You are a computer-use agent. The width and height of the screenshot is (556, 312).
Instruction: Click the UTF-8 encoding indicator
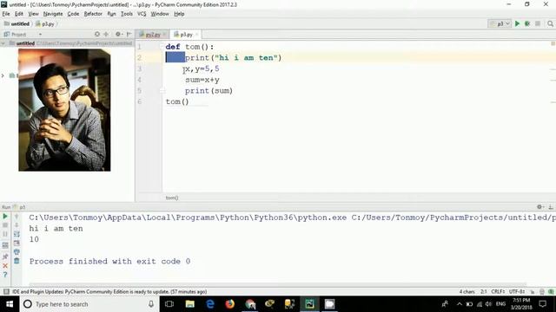click(x=517, y=292)
